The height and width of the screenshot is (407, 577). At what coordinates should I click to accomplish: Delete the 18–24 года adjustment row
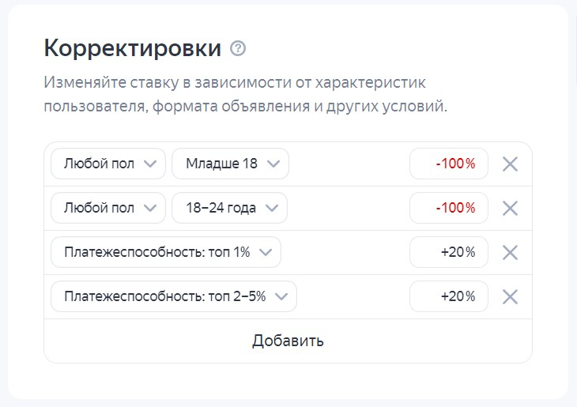(x=510, y=209)
